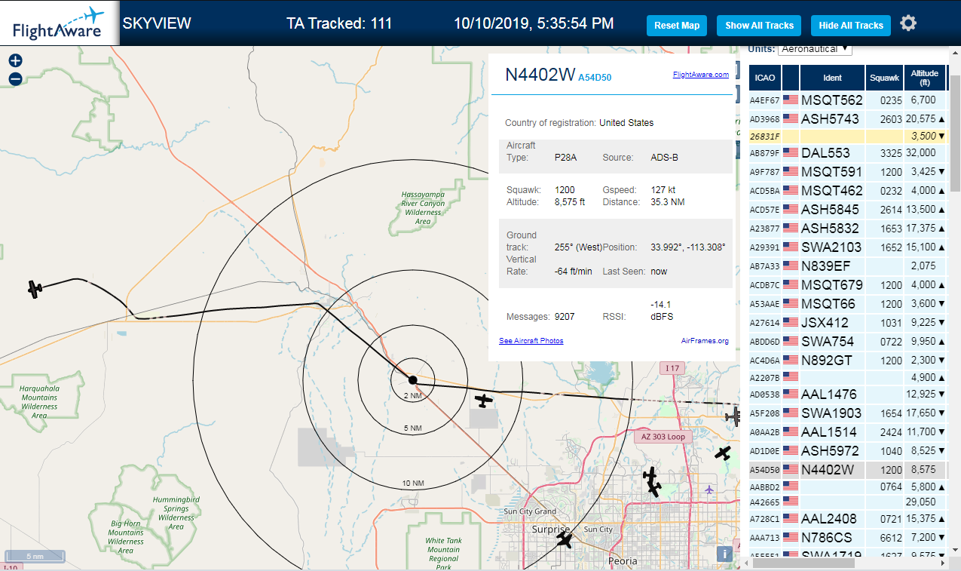This screenshot has width=961, height=571.
Task: Select the N892GT row
Action: tap(848, 360)
